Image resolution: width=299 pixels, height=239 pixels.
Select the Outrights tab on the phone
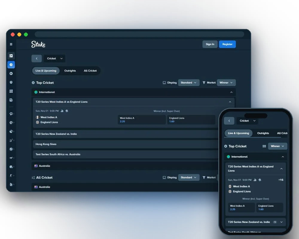pos(263,133)
